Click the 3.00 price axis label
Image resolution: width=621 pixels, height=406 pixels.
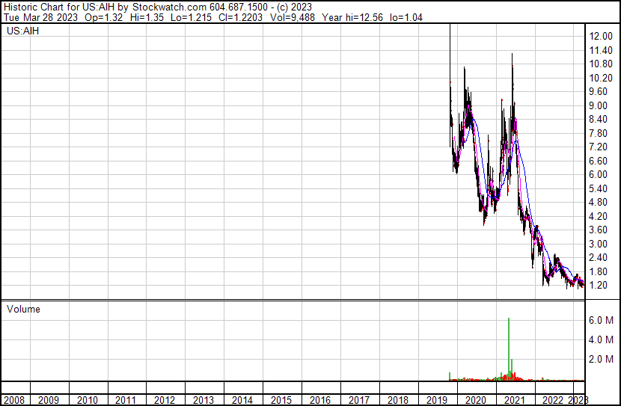coord(599,244)
